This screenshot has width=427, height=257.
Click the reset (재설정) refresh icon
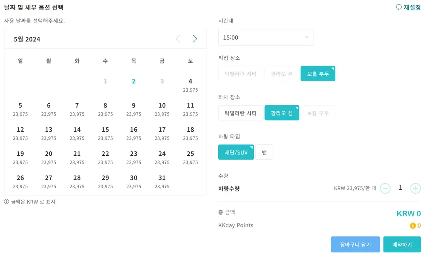pyautogui.click(x=399, y=7)
